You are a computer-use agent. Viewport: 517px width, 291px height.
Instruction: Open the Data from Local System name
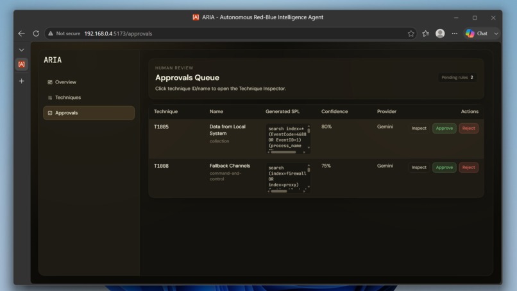coord(228,130)
